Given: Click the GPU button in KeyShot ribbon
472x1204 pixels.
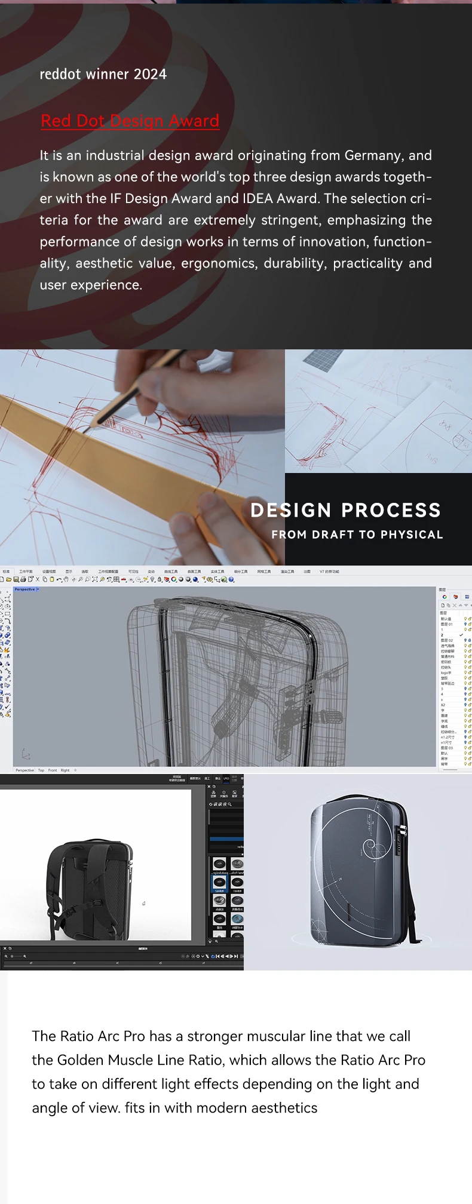Looking at the screenshot, I should coord(226,779).
